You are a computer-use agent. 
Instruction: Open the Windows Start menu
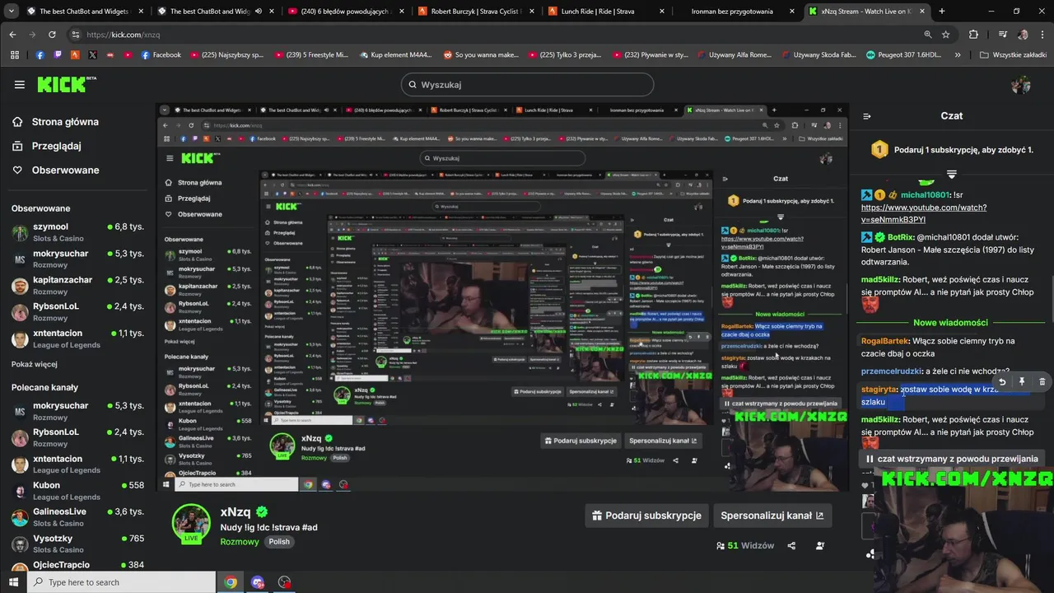[x=14, y=582]
